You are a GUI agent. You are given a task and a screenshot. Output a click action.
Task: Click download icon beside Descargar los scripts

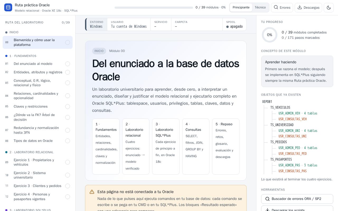(x=267, y=210)
